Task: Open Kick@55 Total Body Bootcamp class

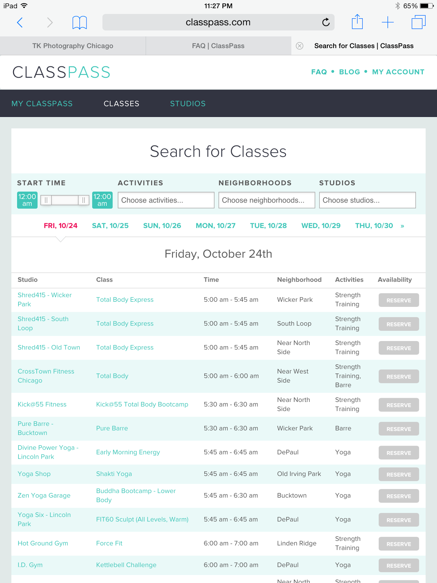Action: [x=142, y=404]
